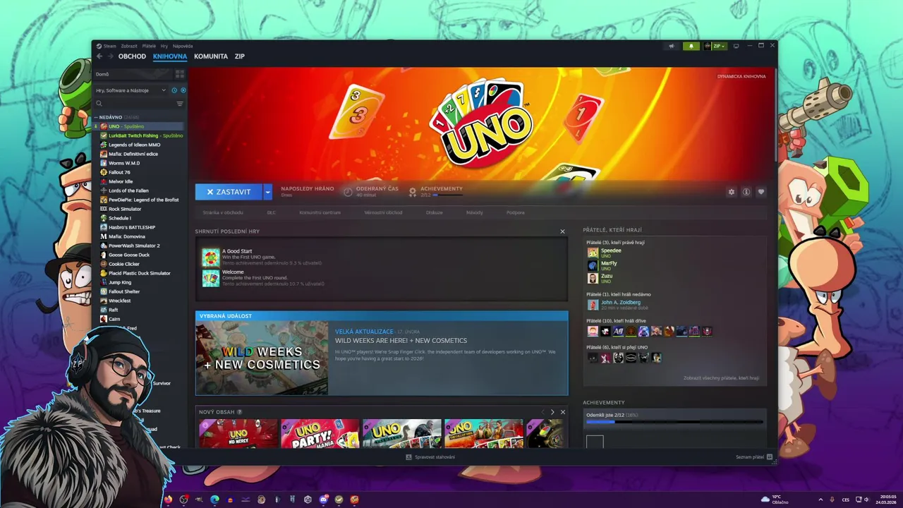This screenshot has width=903, height=508.
Task: Click Zobrazit všechny přátele, kteří hrají
Action: click(x=721, y=378)
